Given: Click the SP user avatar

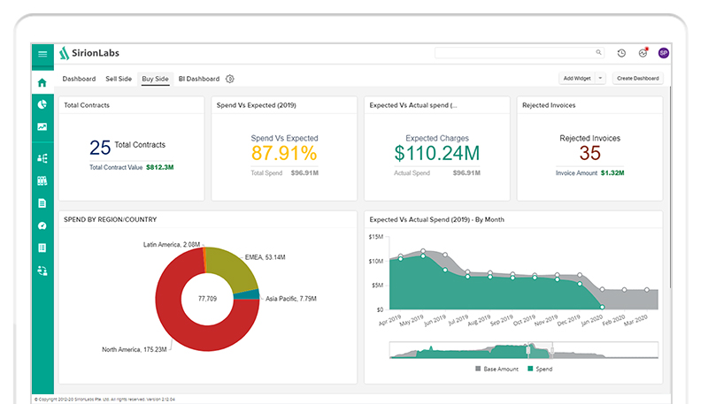Looking at the screenshot, I should coord(664,53).
